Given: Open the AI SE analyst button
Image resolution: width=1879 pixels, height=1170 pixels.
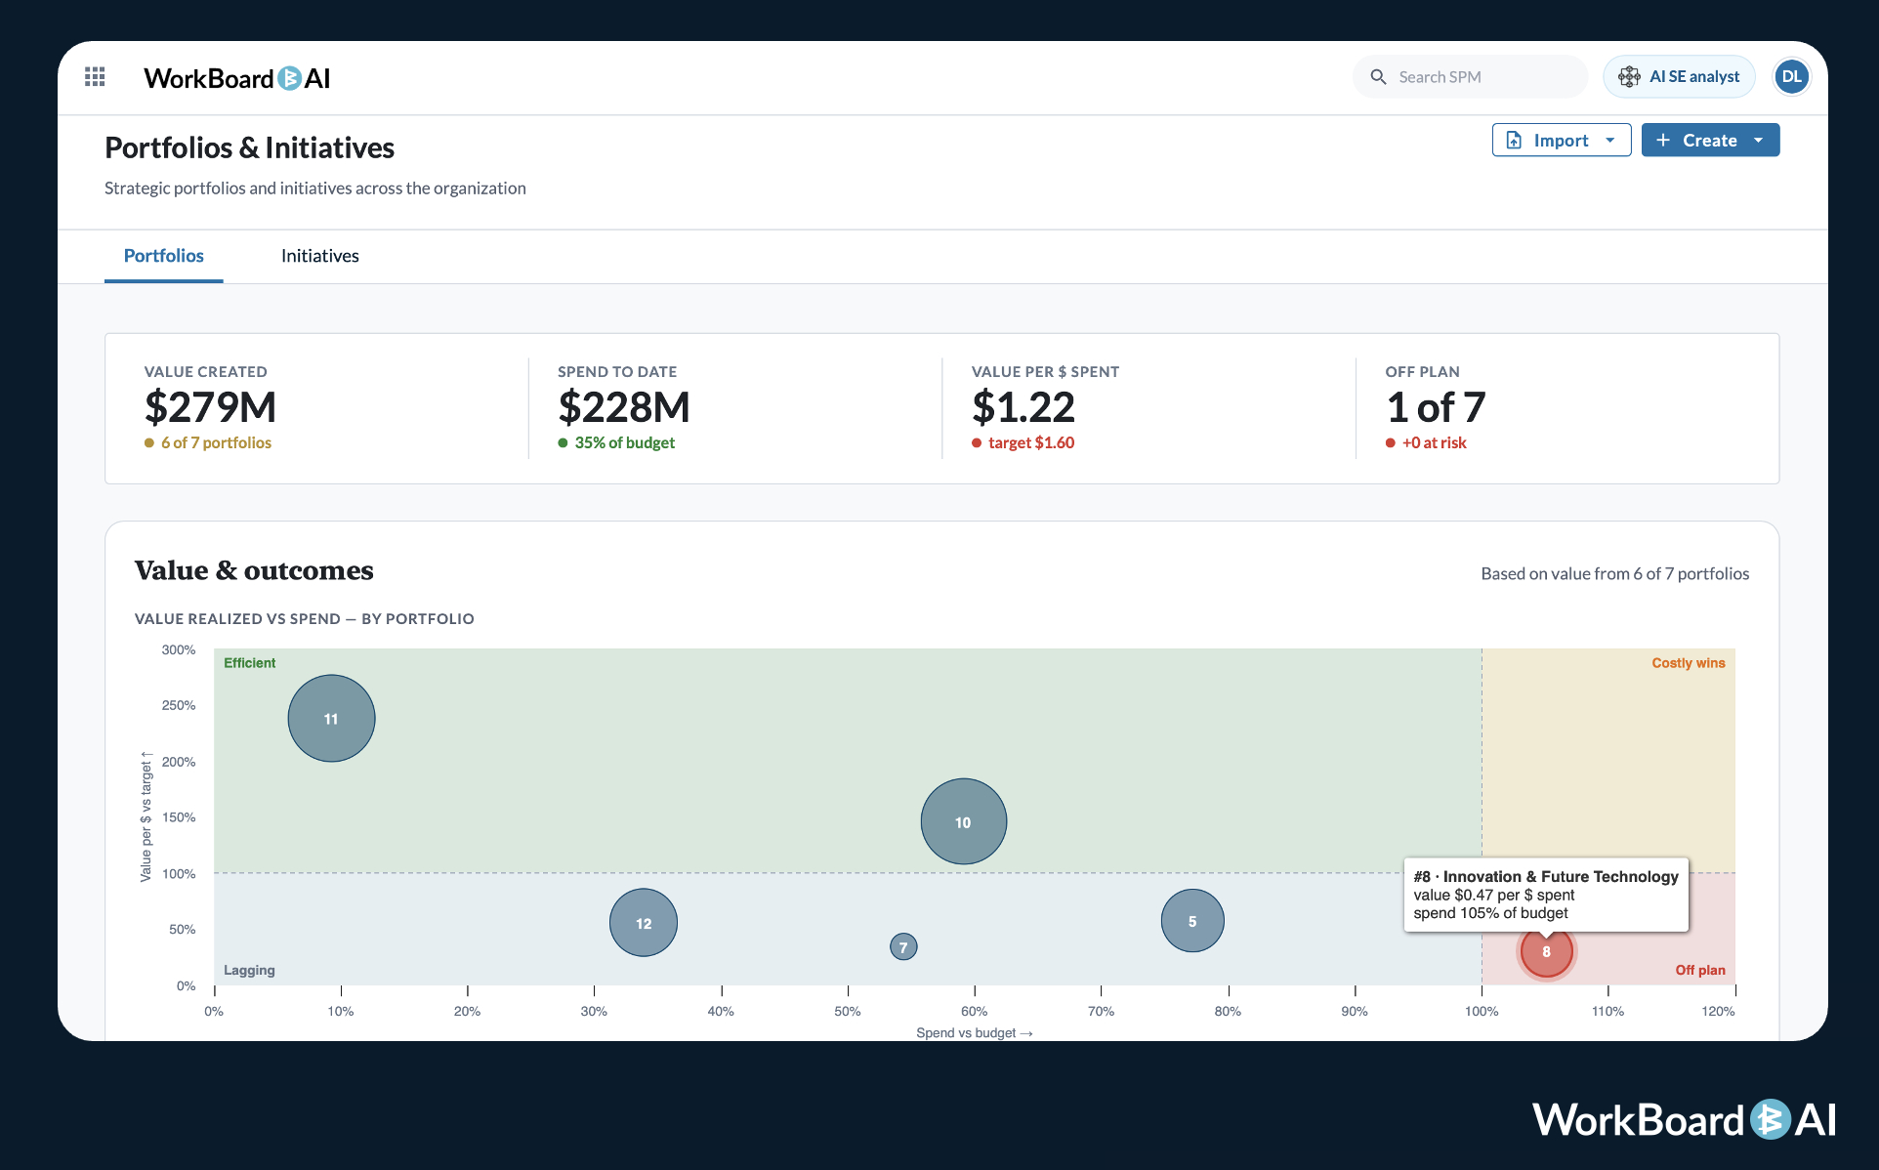Looking at the screenshot, I should (1679, 77).
